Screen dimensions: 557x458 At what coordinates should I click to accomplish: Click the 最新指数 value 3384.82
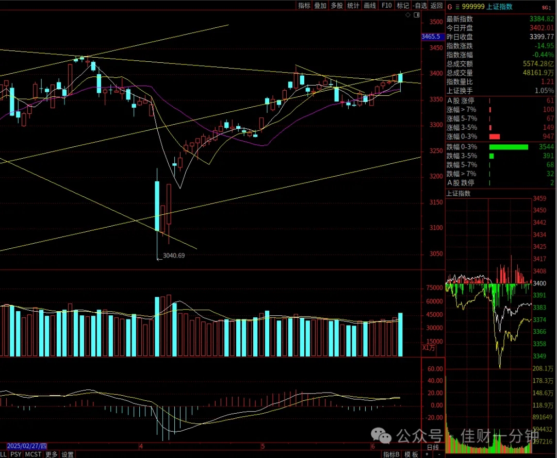(542, 19)
